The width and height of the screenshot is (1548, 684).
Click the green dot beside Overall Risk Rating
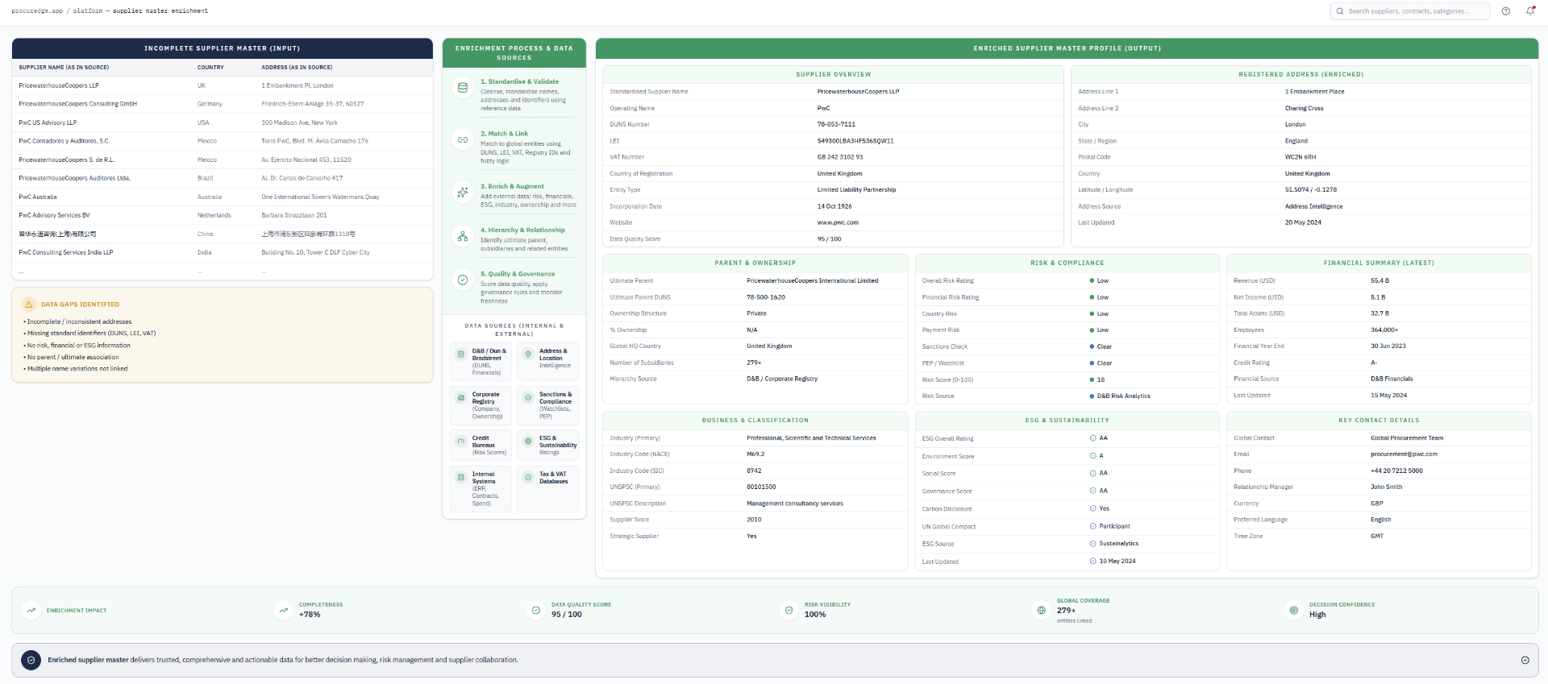click(1092, 281)
